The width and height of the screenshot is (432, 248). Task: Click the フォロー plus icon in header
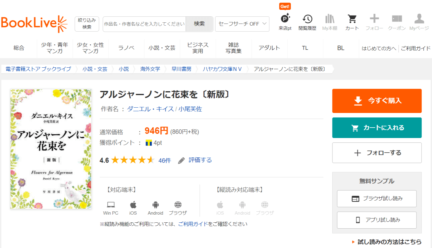coord(374,22)
